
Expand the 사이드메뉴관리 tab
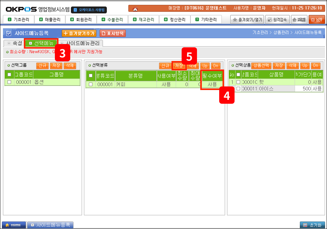pos(81,43)
